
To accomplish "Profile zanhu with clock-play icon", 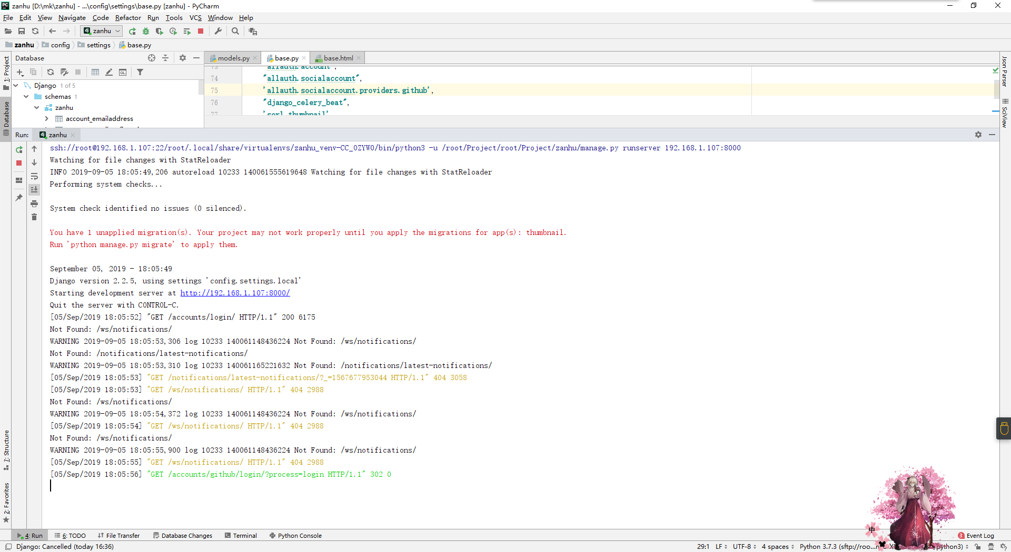I will pyautogui.click(x=173, y=32).
